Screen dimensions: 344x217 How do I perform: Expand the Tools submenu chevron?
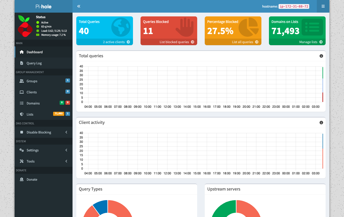66,161
